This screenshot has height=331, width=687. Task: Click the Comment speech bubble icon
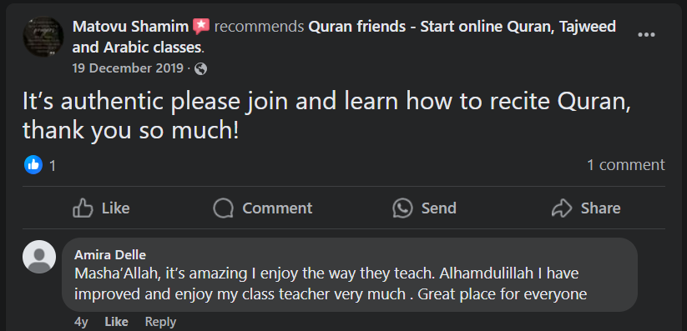pyautogui.click(x=223, y=208)
